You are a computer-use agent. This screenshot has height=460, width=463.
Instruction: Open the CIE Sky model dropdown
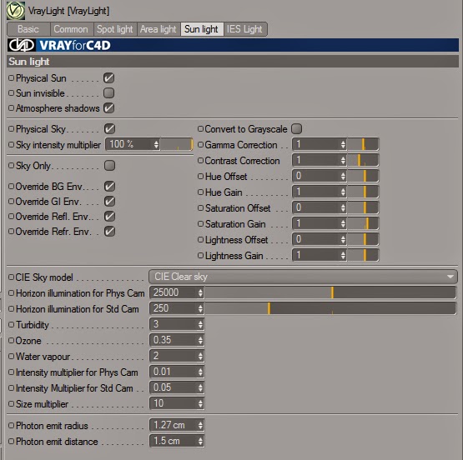(x=303, y=277)
